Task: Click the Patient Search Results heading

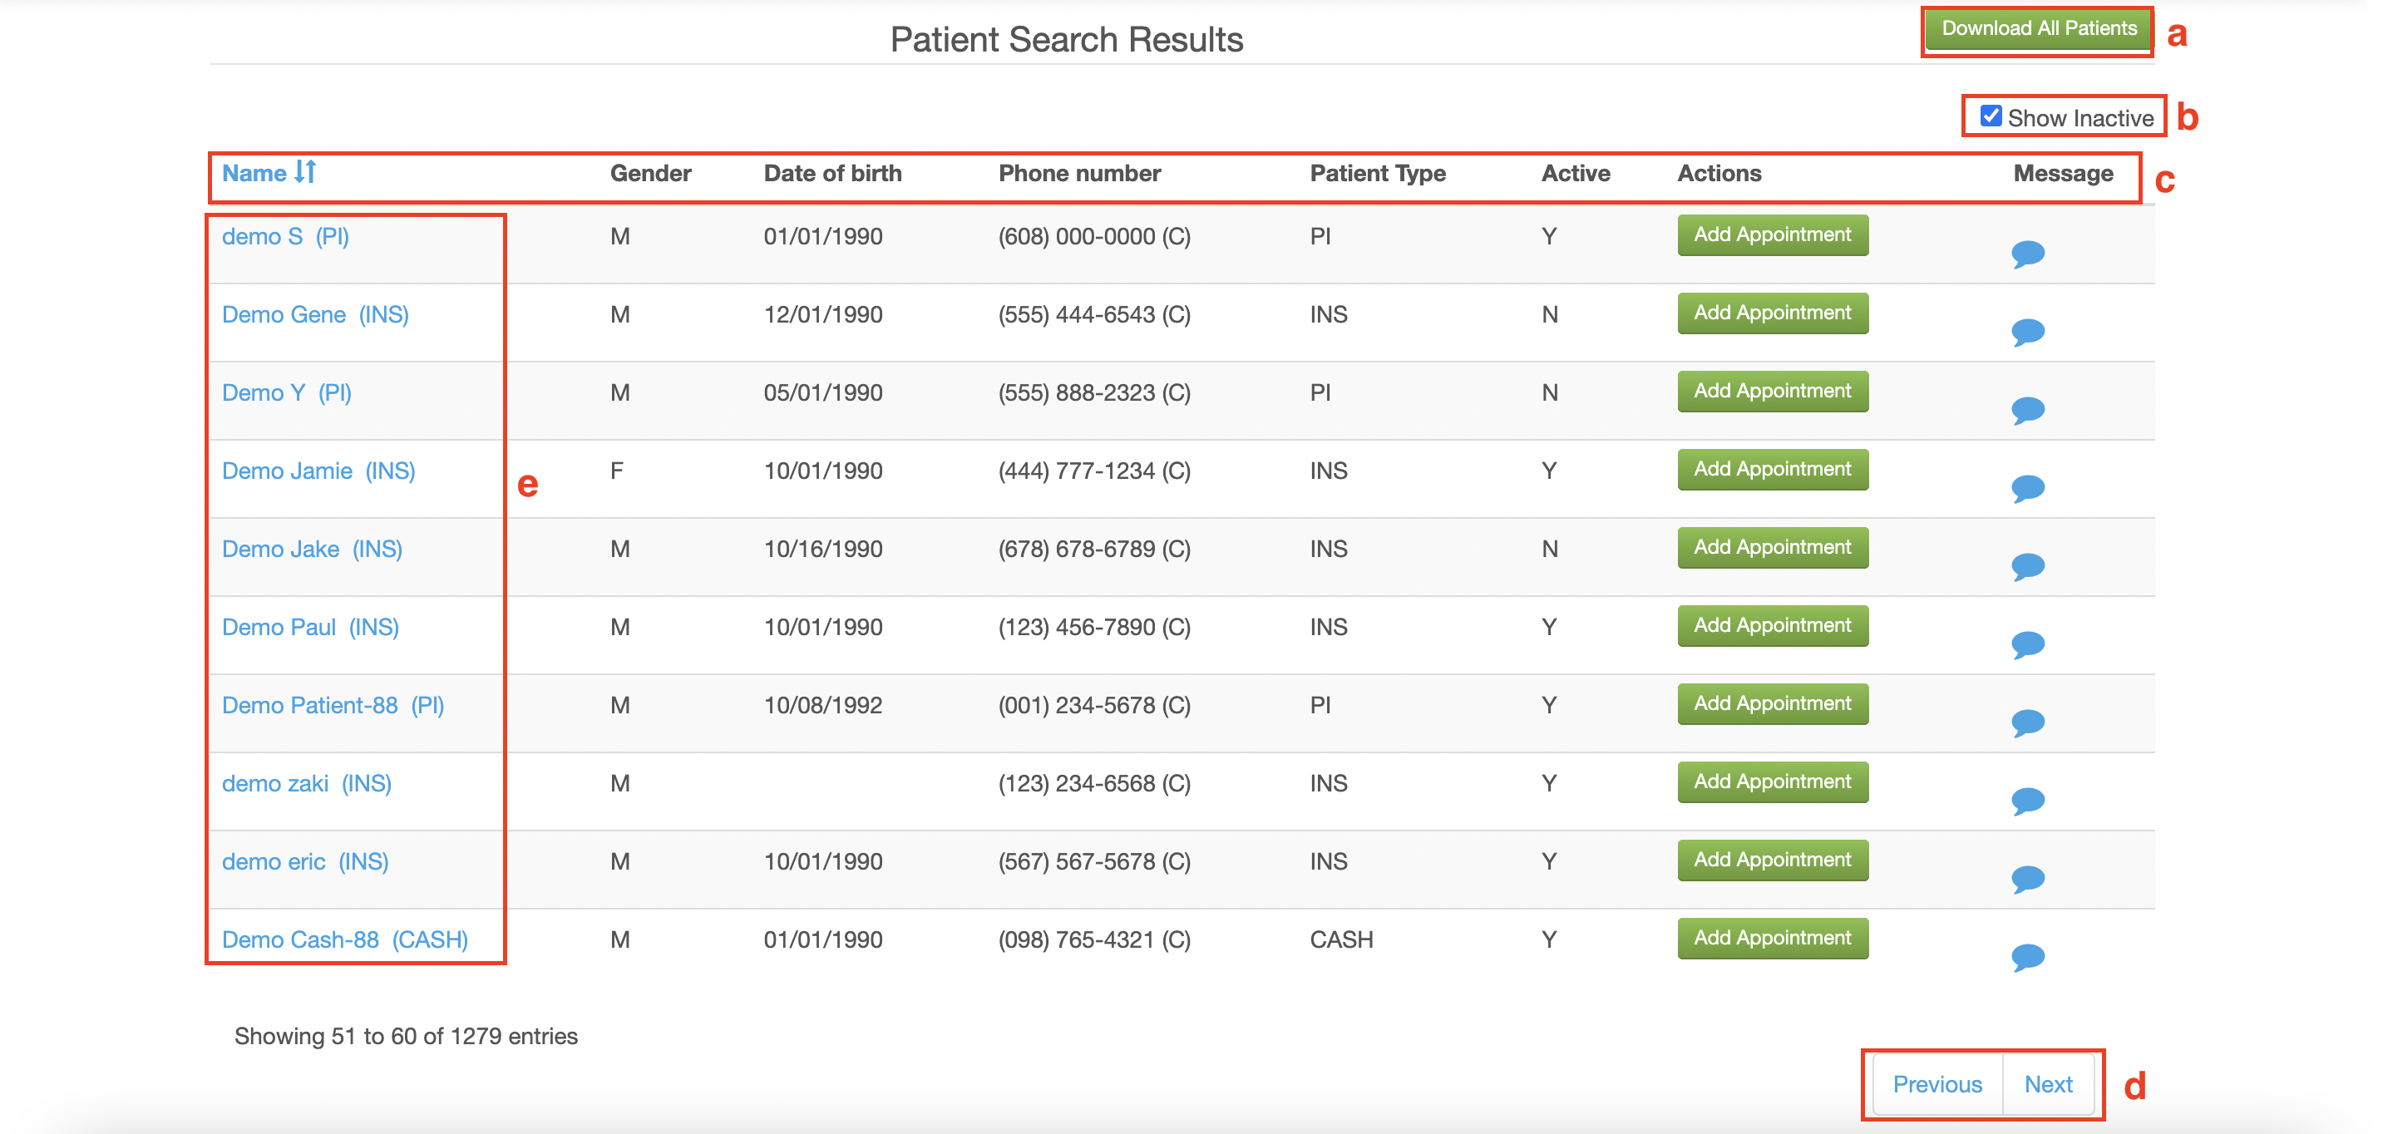Action: point(1066,40)
